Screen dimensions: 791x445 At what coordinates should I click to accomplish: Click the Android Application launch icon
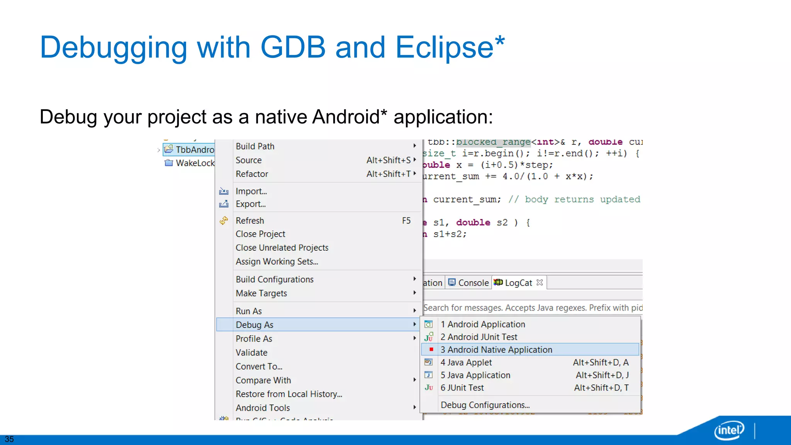429,324
